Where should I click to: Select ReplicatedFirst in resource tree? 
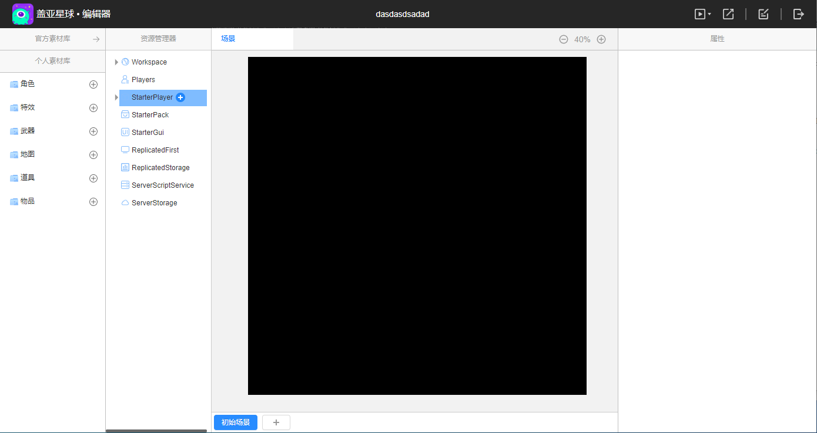pyautogui.click(x=155, y=150)
